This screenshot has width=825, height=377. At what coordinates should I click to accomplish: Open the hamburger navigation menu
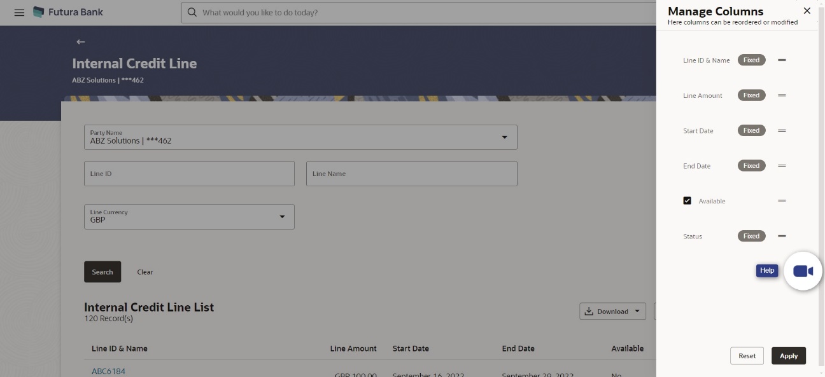click(19, 13)
